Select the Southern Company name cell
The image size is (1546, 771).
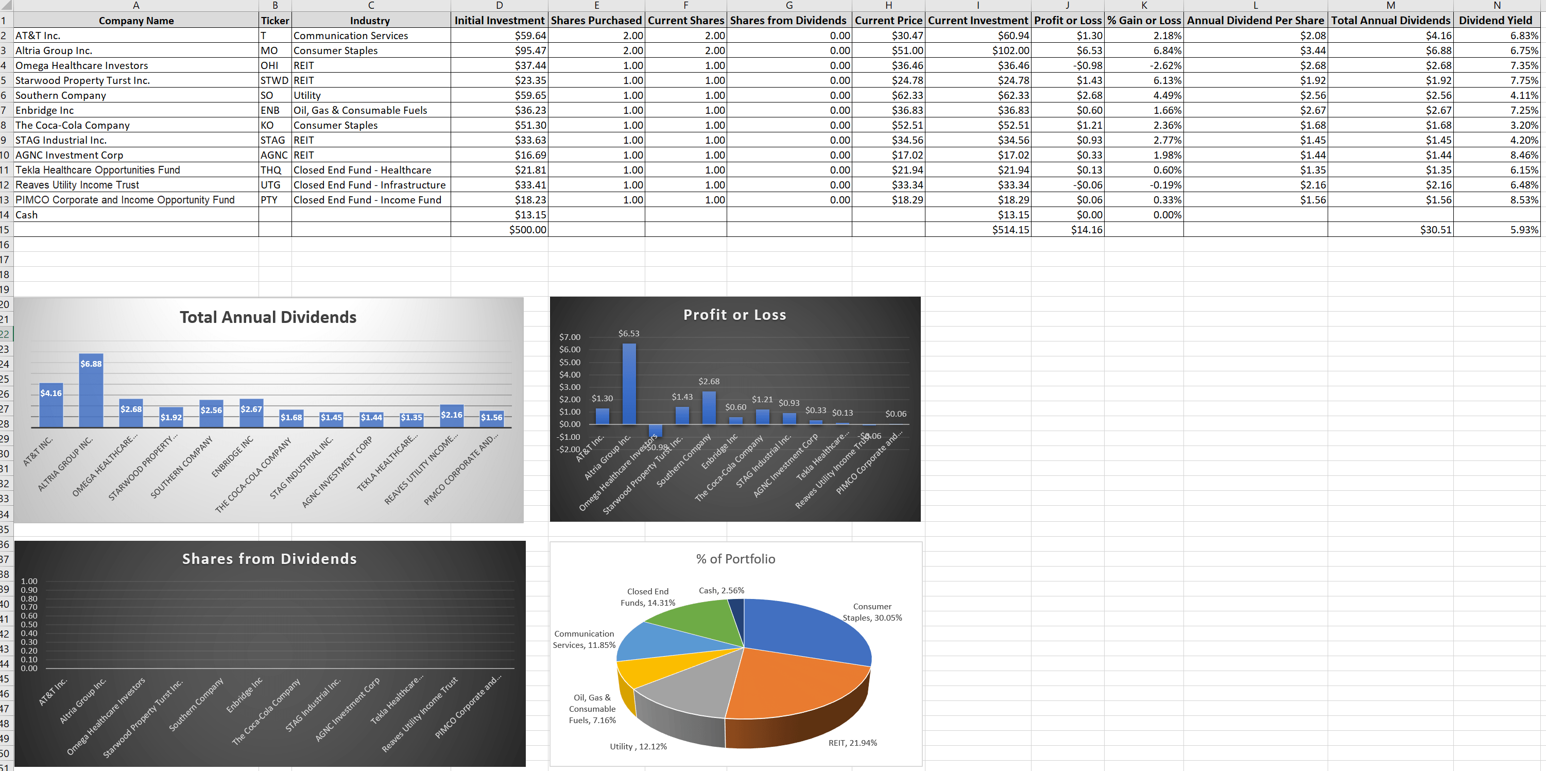pyautogui.click(x=136, y=95)
